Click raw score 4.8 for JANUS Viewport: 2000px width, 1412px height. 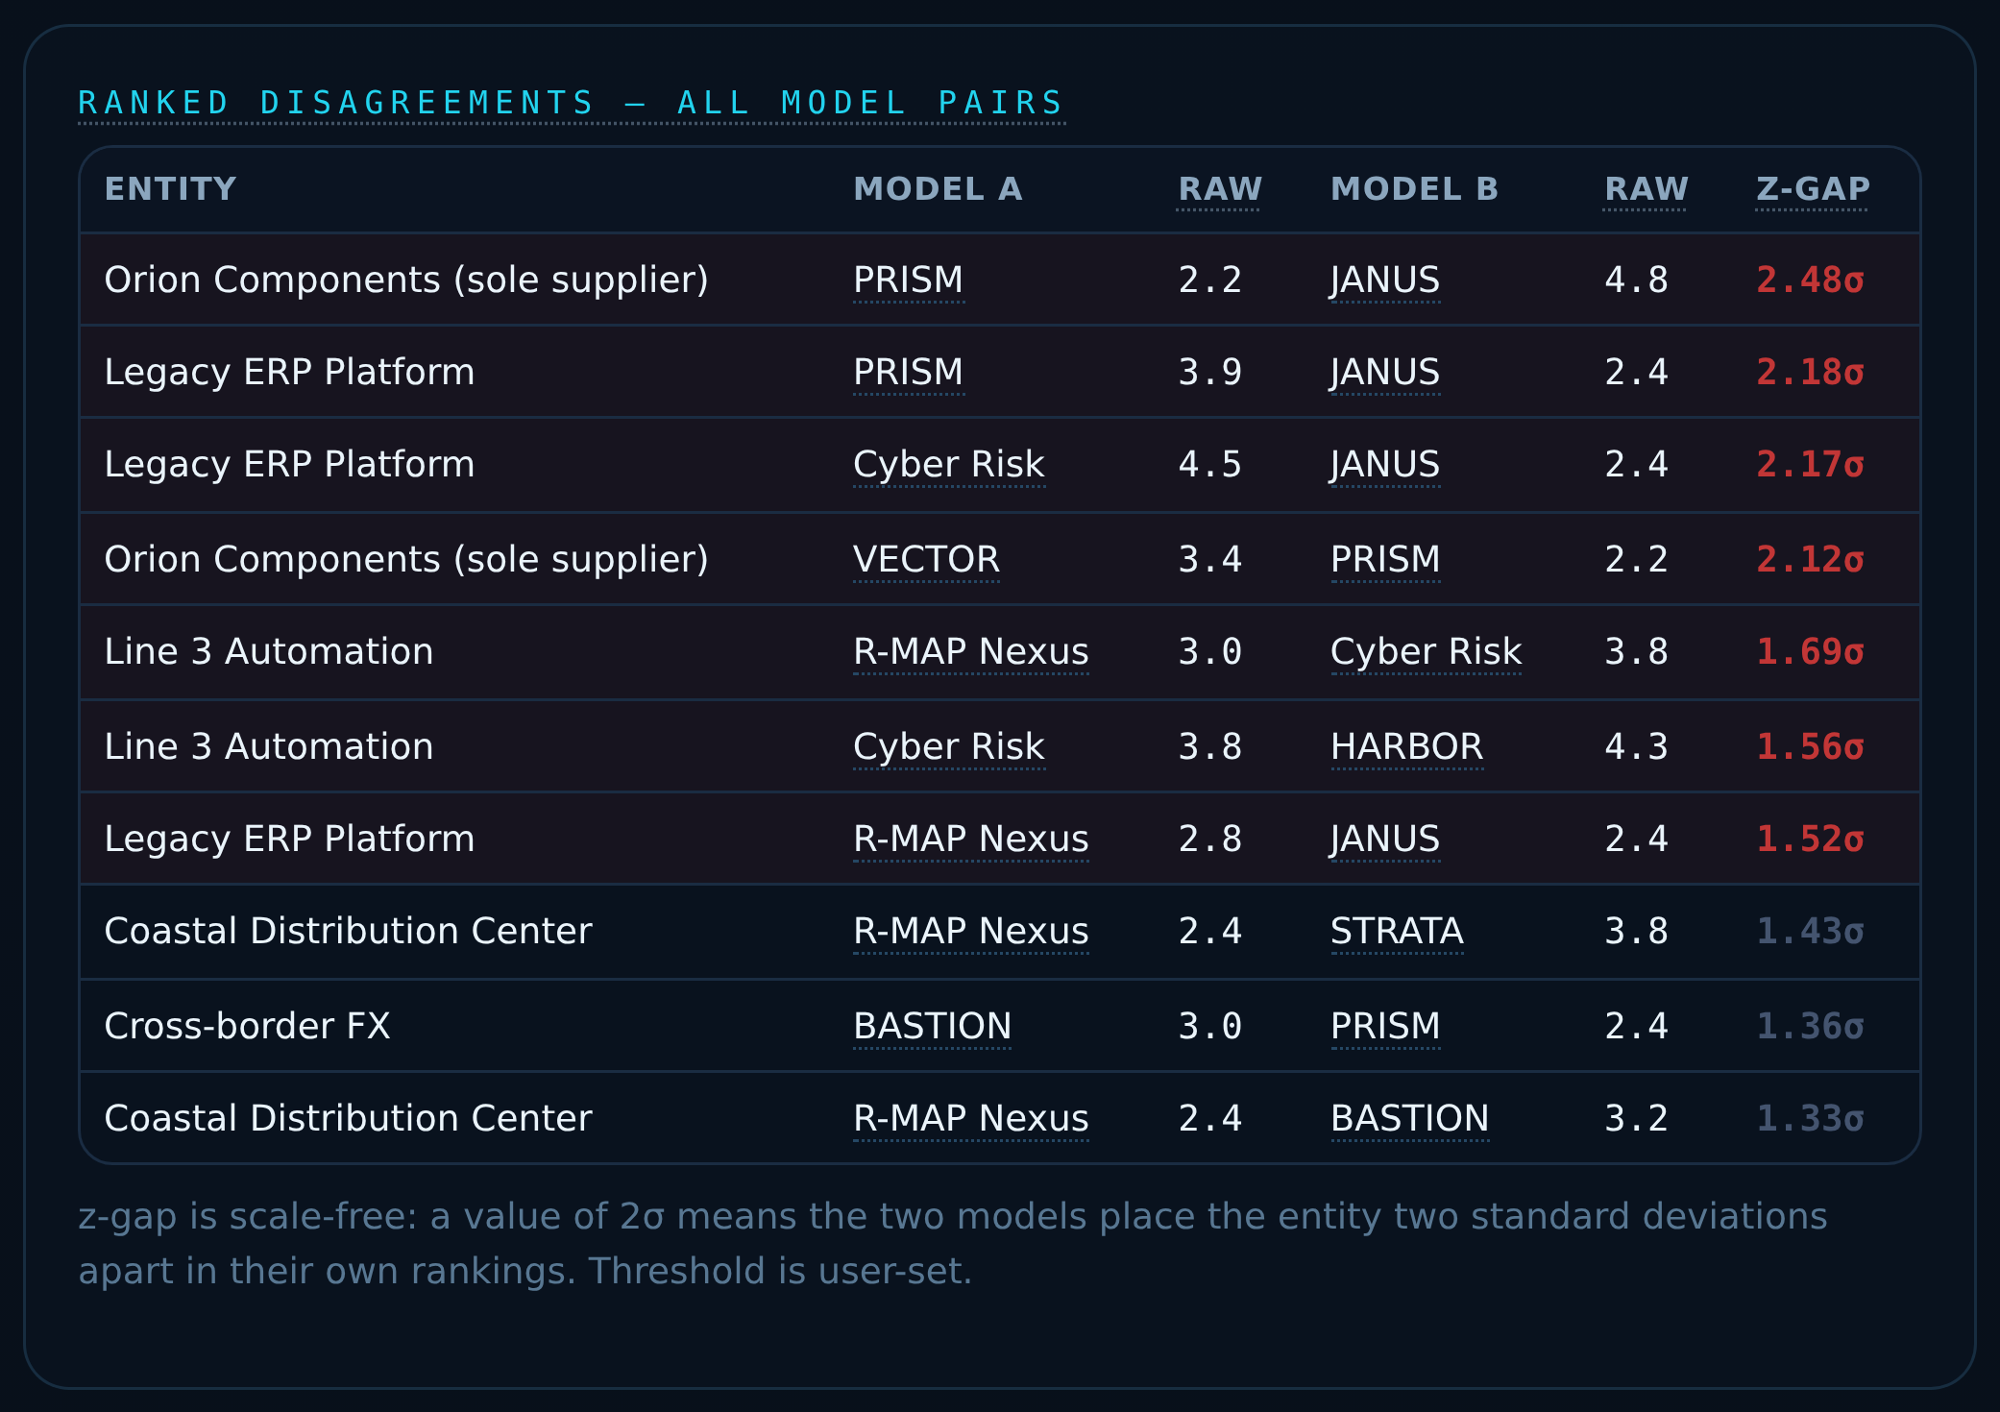[x=1636, y=280]
